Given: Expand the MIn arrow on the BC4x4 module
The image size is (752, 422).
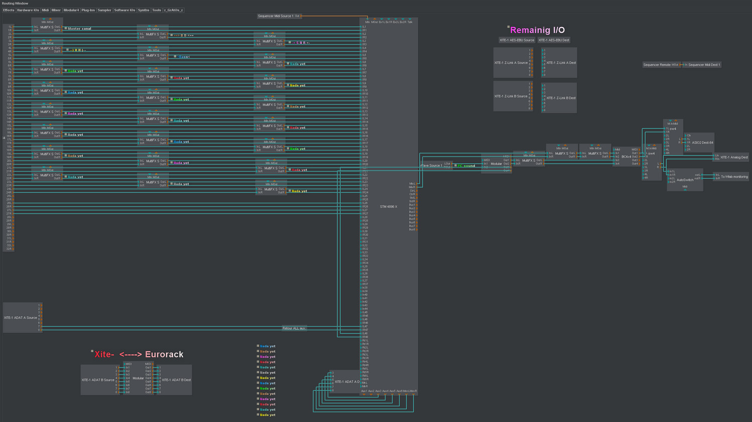Looking at the screenshot, I should coord(614,149).
